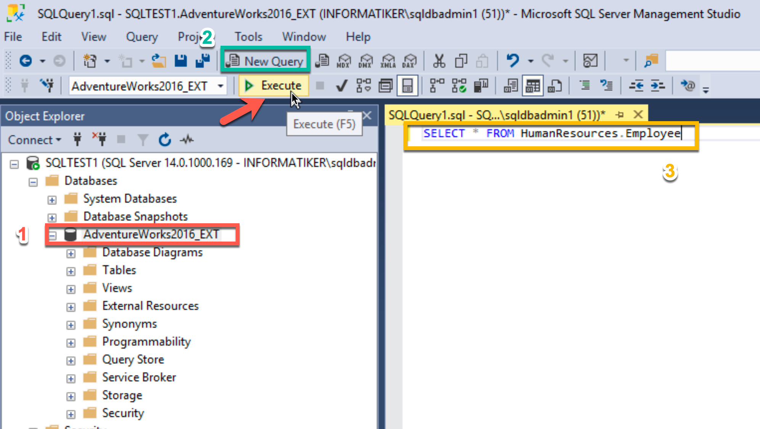Decrease the line indent
760x429 pixels.
(636, 85)
